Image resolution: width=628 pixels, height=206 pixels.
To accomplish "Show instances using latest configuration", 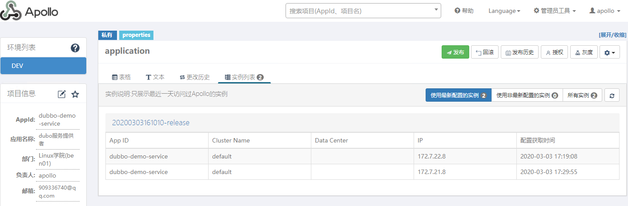I will [x=458, y=95].
